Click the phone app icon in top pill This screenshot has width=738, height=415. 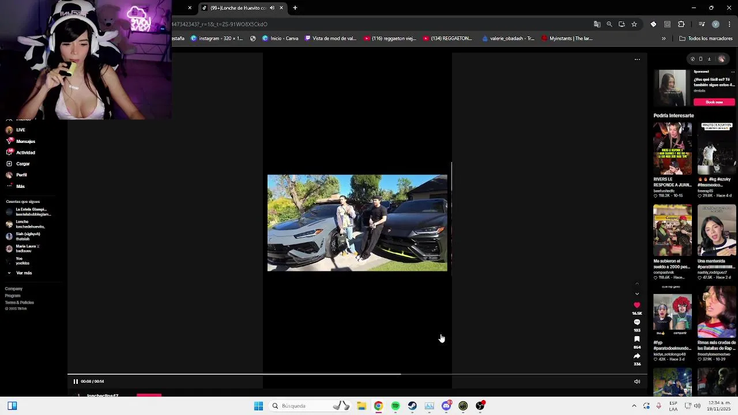[701, 59]
